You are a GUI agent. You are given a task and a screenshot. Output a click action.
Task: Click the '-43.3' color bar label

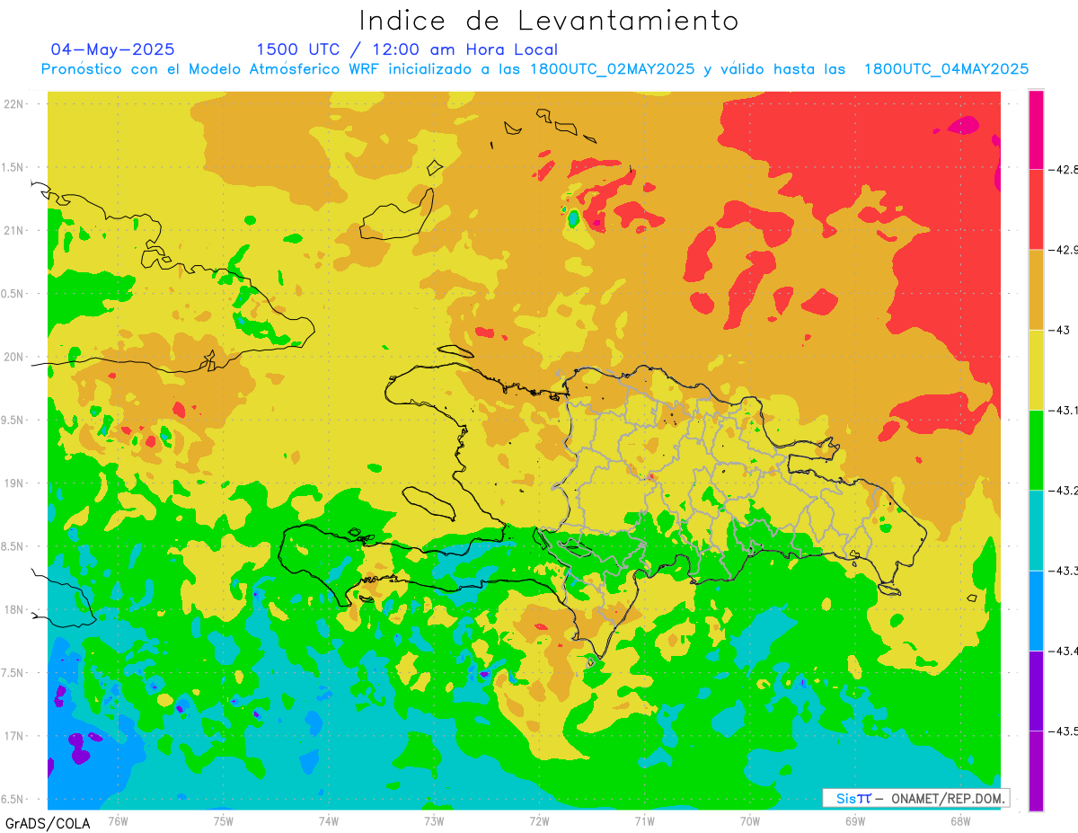1063,571
